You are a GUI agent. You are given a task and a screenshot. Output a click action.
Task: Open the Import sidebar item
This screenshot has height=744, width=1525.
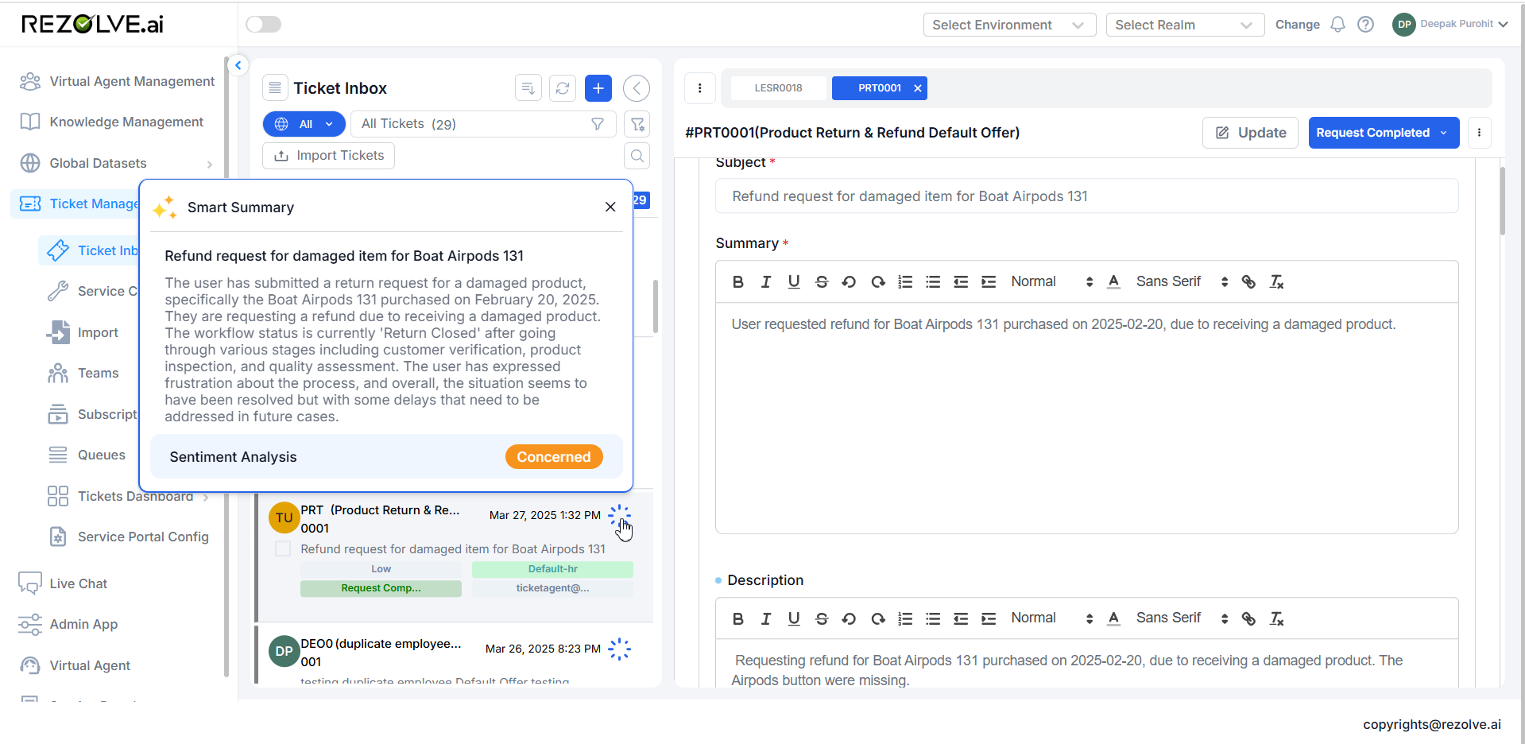tap(83, 332)
